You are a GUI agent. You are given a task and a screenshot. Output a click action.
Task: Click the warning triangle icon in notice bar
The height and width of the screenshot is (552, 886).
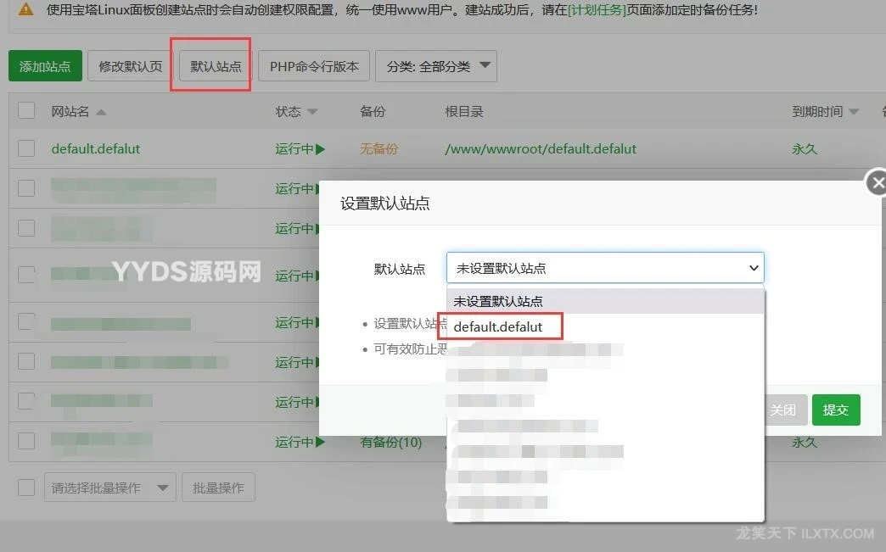coord(26,10)
